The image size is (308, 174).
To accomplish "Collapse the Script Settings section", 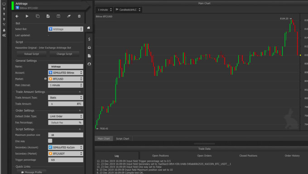I will [80, 129].
